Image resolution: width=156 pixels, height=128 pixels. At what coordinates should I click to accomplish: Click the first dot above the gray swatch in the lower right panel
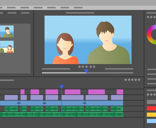pyautogui.click(x=148, y=95)
